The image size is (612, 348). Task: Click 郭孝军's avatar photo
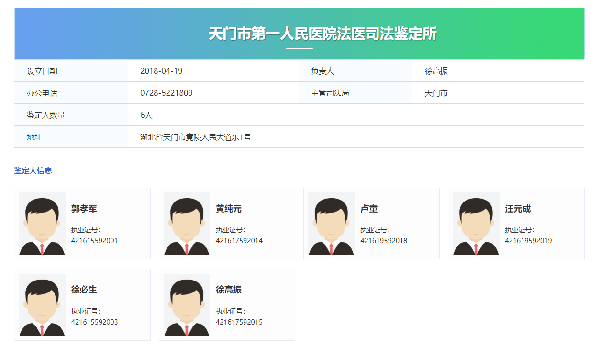(x=42, y=224)
